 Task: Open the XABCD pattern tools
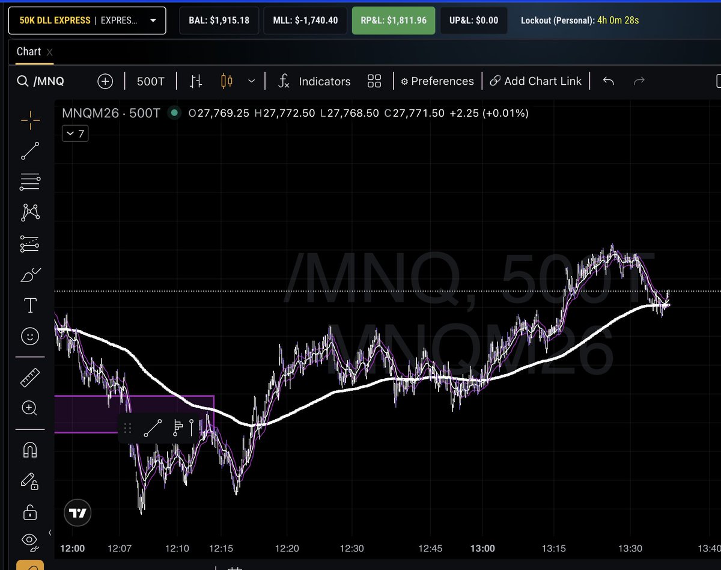pos(30,212)
